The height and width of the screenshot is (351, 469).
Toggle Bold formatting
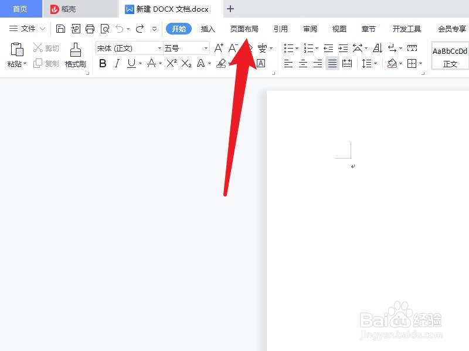(x=103, y=63)
